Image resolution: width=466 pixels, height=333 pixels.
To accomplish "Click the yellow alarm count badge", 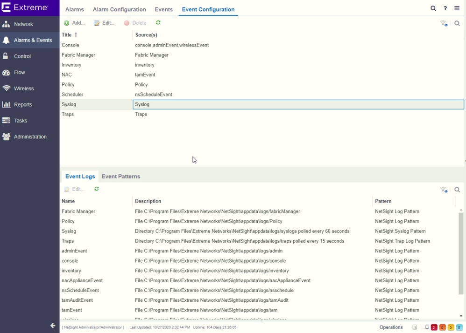I will [x=451, y=327].
